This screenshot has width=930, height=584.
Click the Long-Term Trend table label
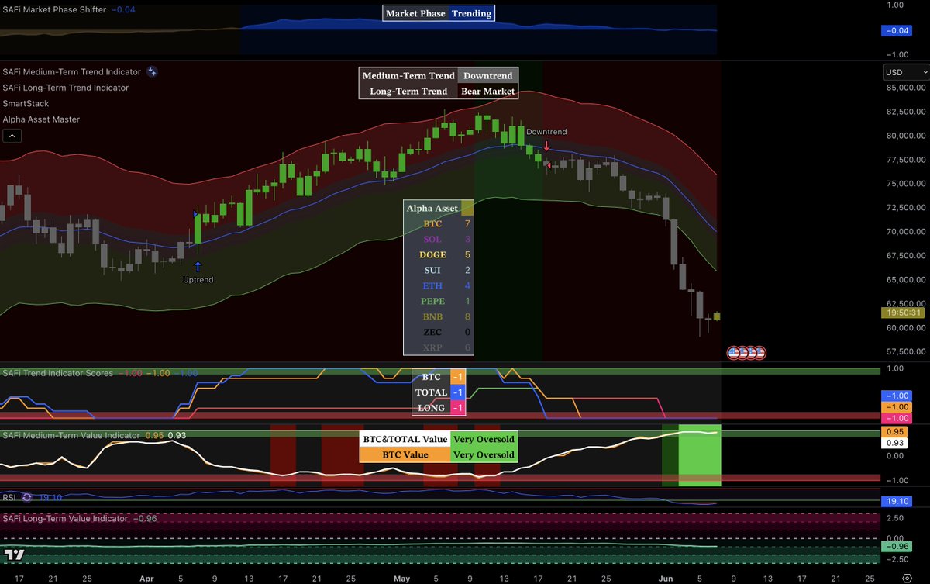408,91
